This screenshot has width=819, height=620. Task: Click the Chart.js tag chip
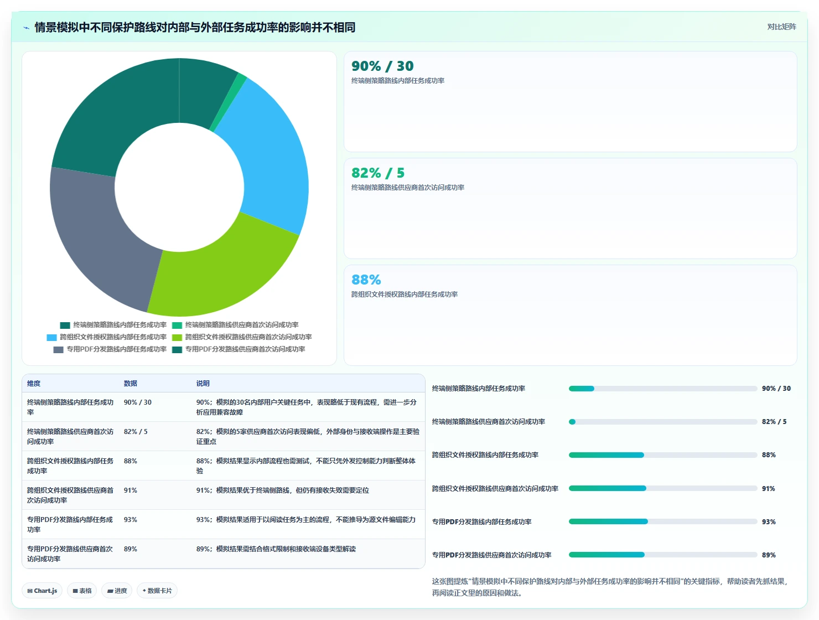point(42,591)
